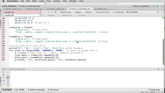Screen dimensions: 165x93
Task: Close the timeit_code3.py tab
Action: [65, 9]
